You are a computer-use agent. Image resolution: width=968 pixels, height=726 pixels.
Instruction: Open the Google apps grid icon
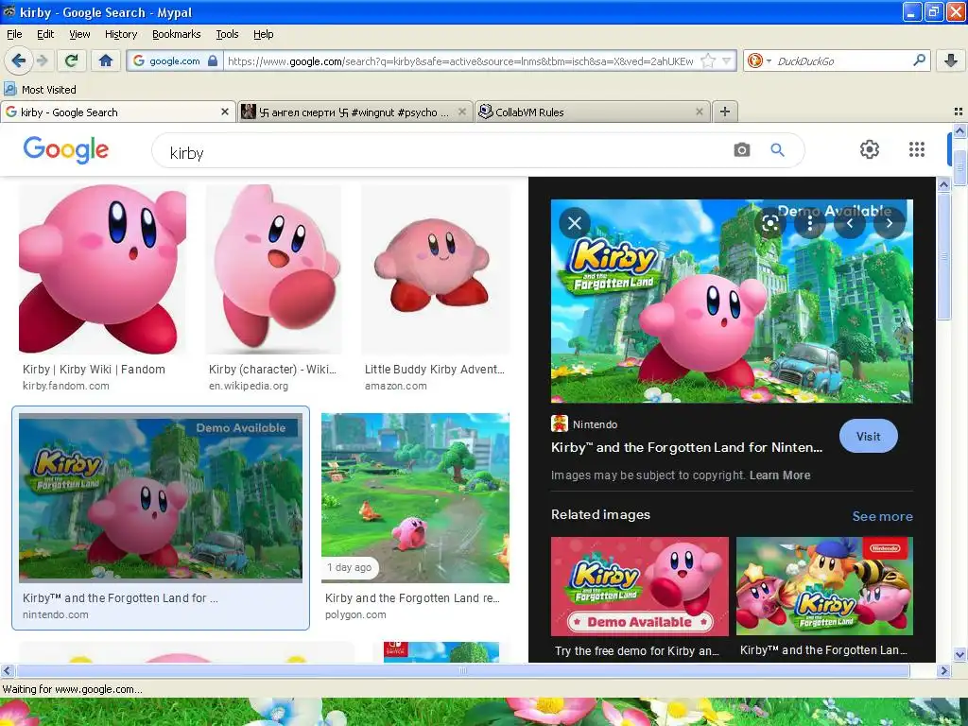click(917, 149)
